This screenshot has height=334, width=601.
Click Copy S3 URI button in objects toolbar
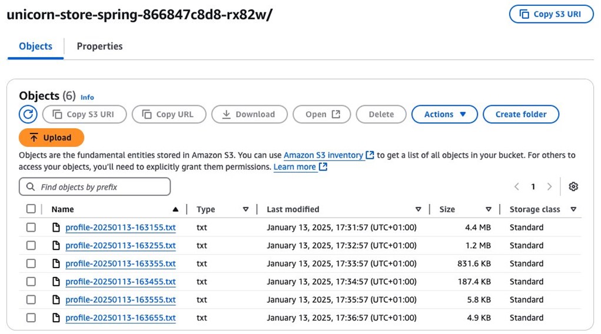(x=84, y=114)
